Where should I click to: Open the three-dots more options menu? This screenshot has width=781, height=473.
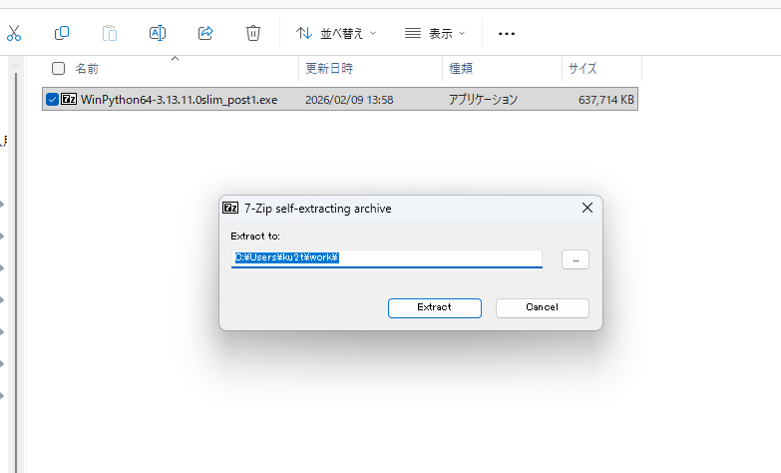[507, 33]
